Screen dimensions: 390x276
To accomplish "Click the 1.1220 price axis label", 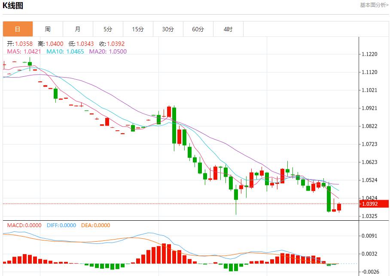I will (369, 54).
